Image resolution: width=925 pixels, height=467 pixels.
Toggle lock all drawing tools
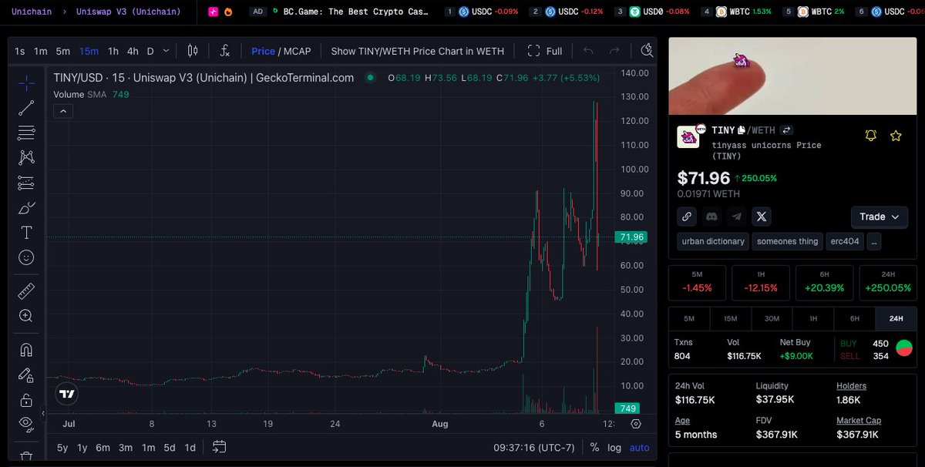click(26, 399)
